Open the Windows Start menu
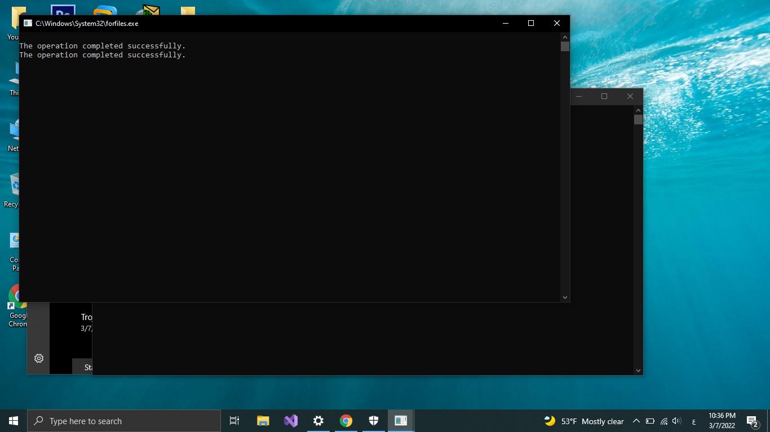This screenshot has width=770, height=432. point(14,421)
